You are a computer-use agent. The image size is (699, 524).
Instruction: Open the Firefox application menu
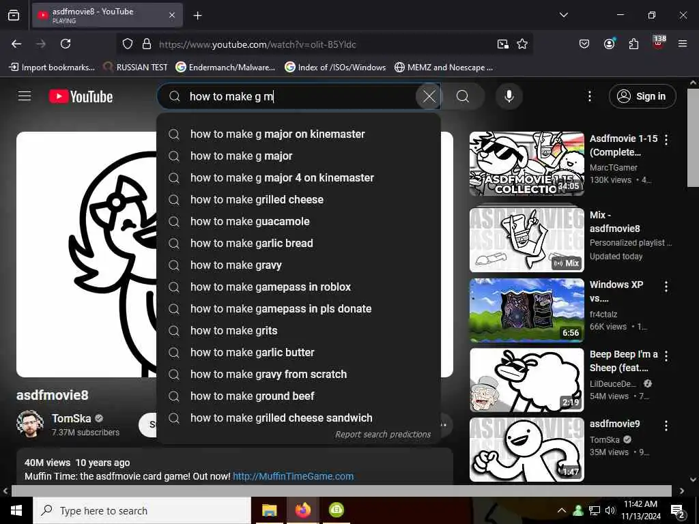pyautogui.click(x=683, y=44)
